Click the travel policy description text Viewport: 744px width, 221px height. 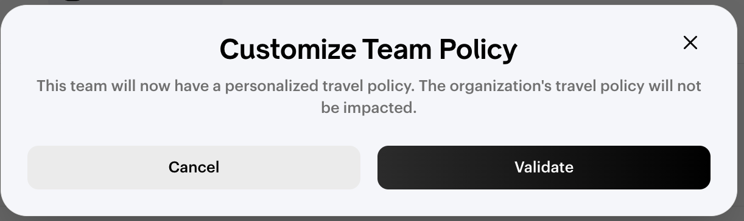click(x=369, y=97)
